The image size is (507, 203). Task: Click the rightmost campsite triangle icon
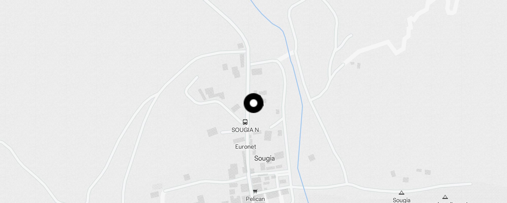pos(445,197)
